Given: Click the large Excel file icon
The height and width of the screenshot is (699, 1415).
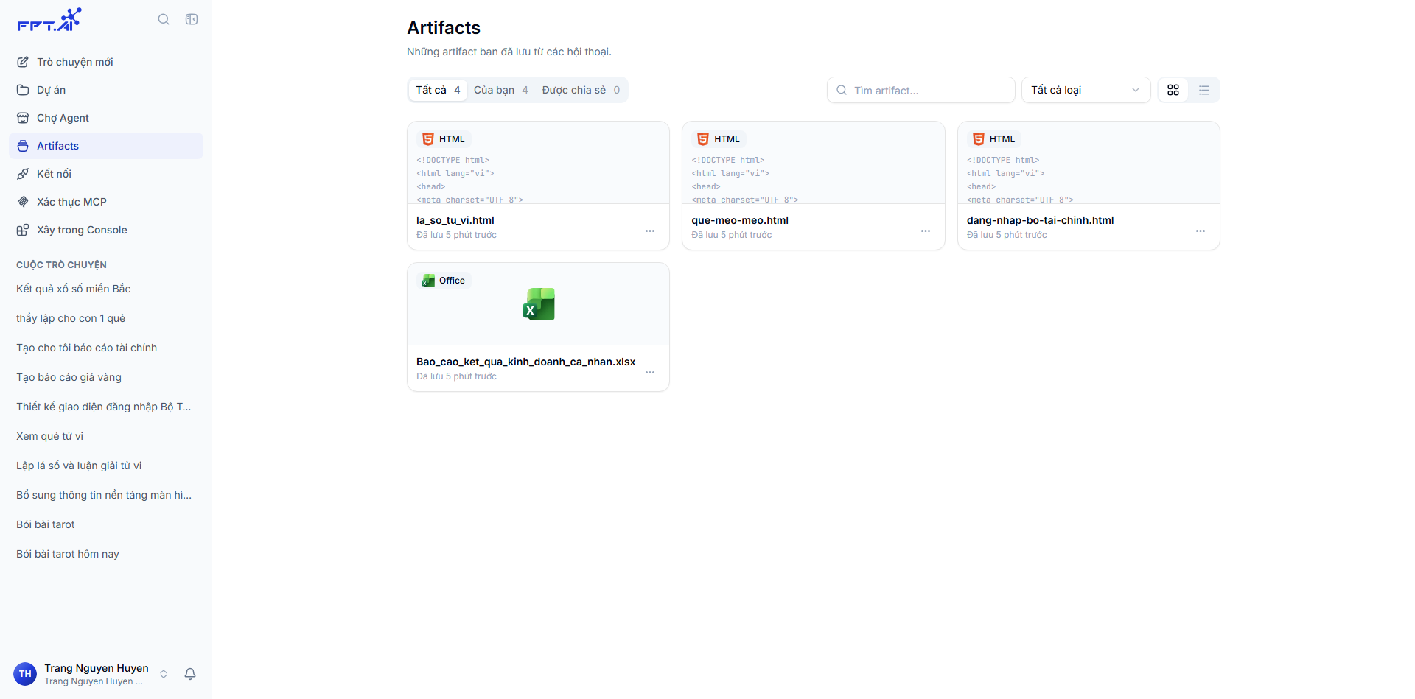Looking at the screenshot, I should 539,304.
